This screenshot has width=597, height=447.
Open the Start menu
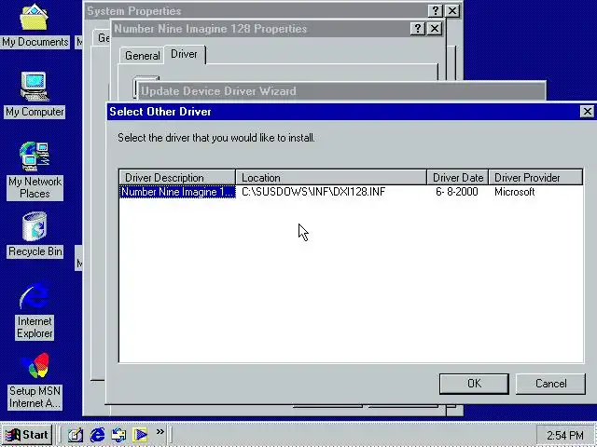click(x=27, y=435)
